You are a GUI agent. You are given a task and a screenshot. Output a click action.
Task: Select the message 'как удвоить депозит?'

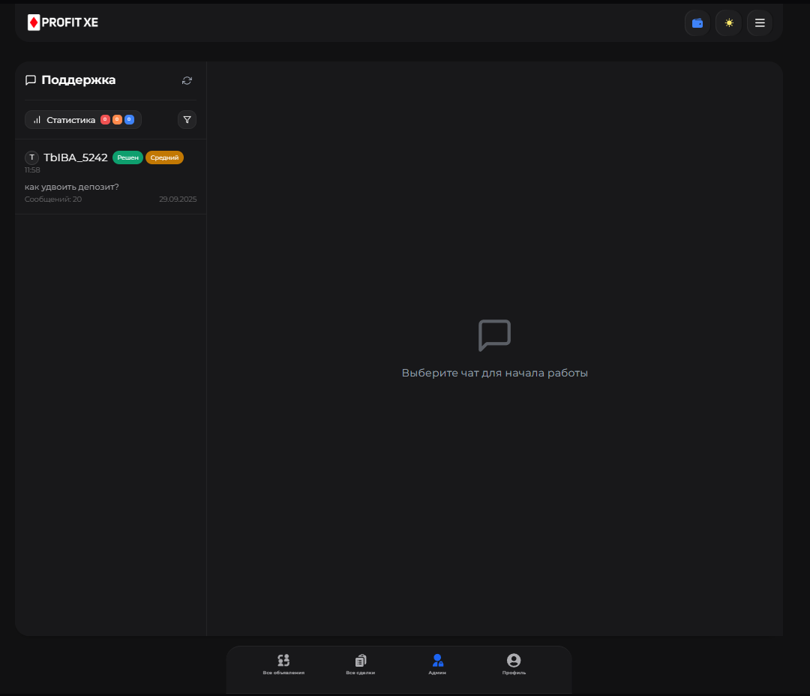[x=72, y=187]
